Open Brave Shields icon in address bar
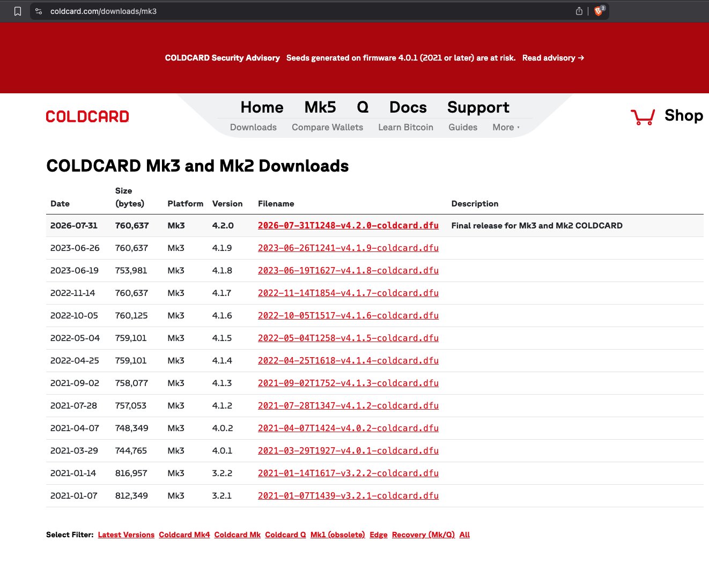This screenshot has height=570, width=709. tap(599, 11)
